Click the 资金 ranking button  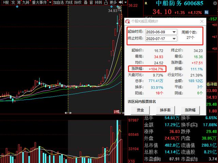coord(140,110)
